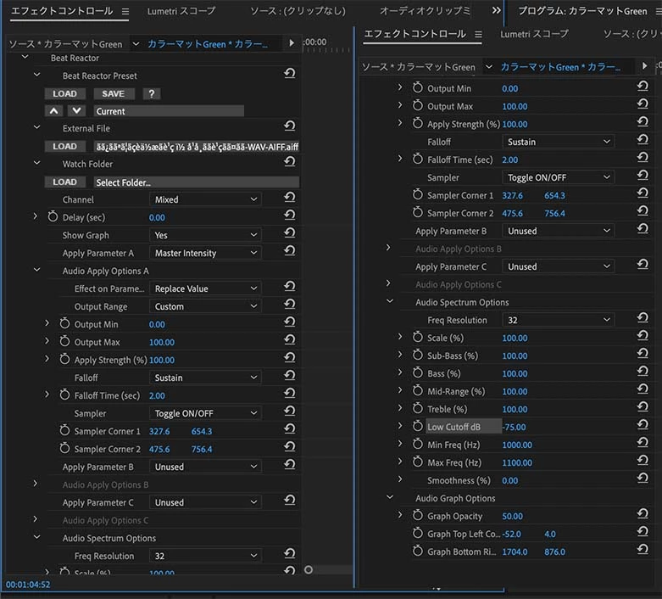This screenshot has width=662, height=599.
Task: Click timeline zoom scroll handle circle
Action: (309, 570)
